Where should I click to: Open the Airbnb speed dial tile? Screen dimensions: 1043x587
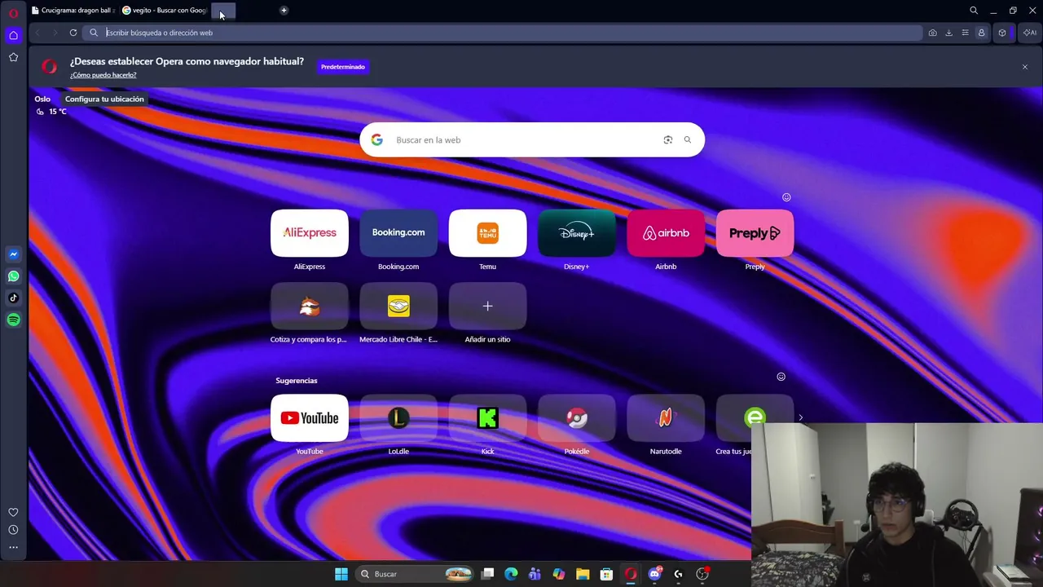pyautogui.click(x=666, y=233)
